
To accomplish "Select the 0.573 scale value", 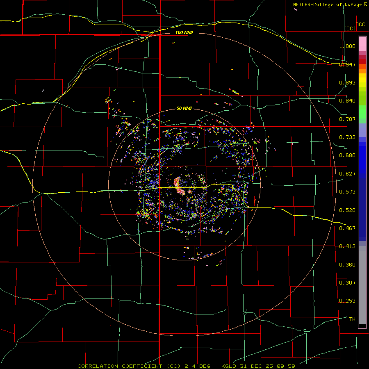I will click(347, 192).
